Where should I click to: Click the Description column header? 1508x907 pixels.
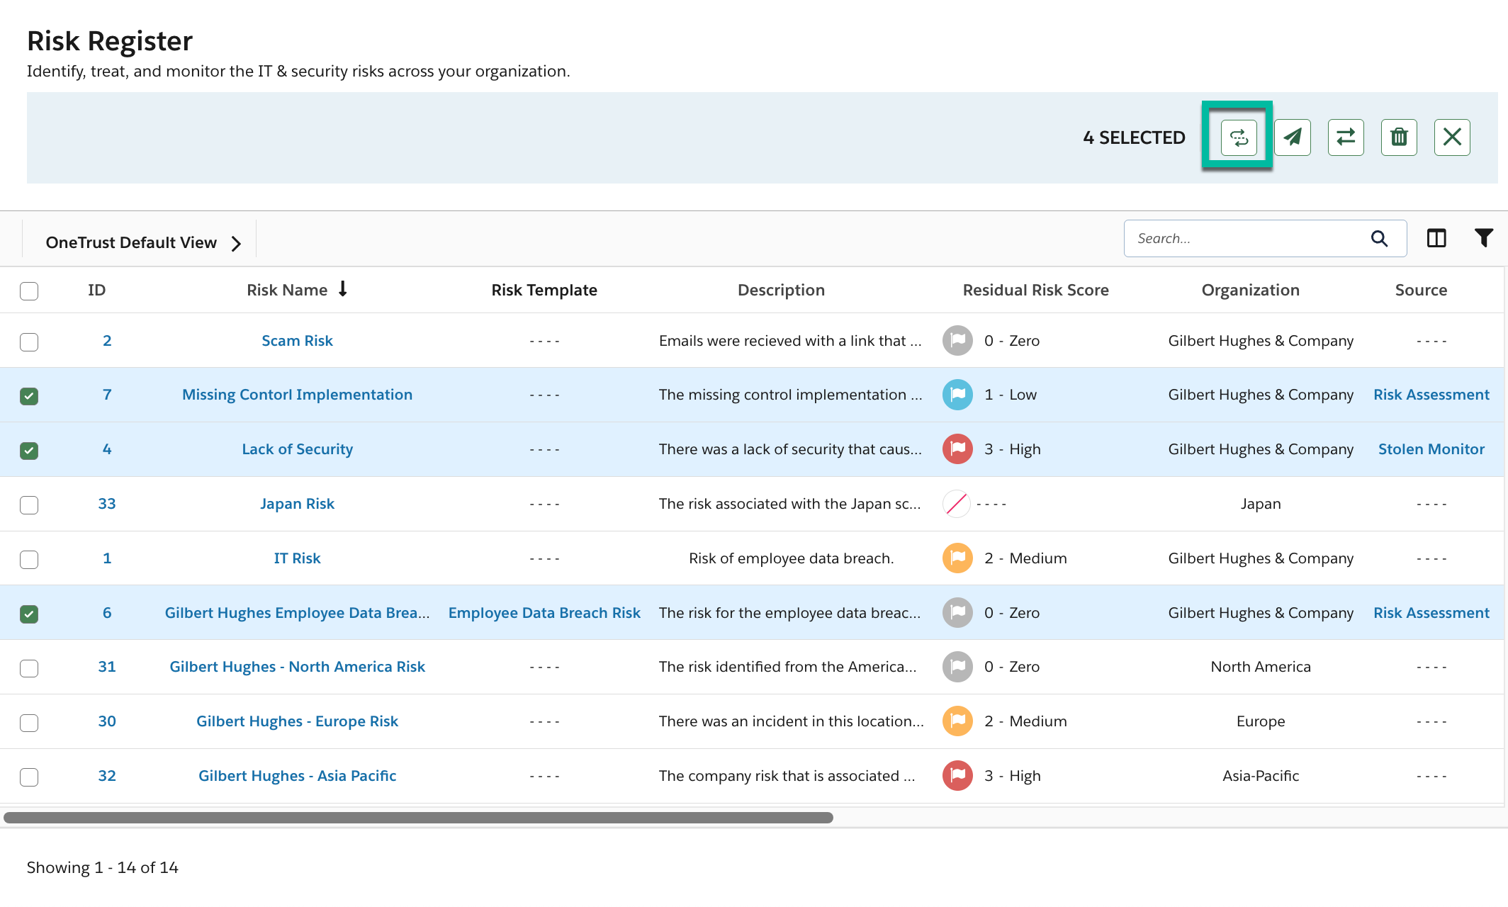781,290
